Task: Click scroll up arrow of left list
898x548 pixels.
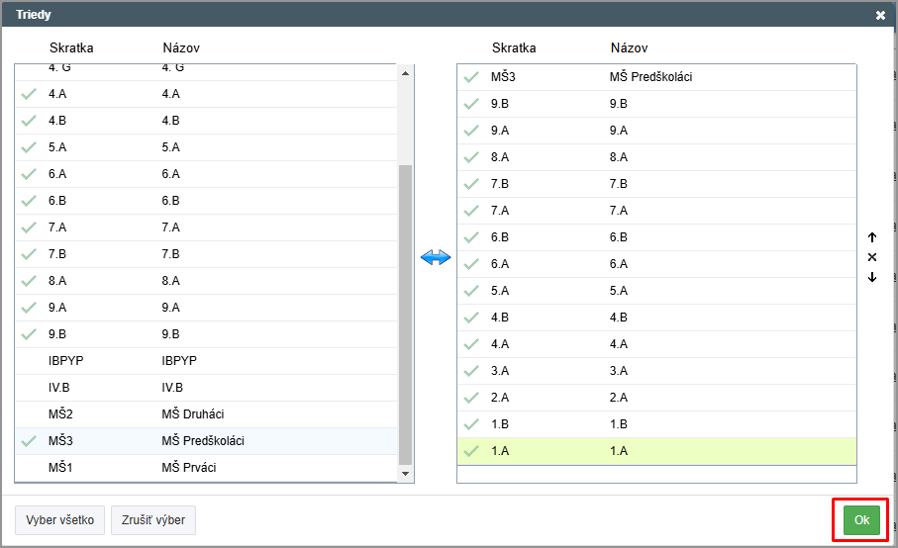Action: coord(406,73)
